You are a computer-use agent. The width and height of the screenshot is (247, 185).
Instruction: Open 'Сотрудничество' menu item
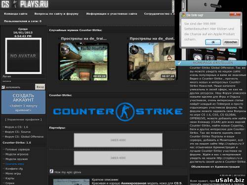tap(159, 14)
